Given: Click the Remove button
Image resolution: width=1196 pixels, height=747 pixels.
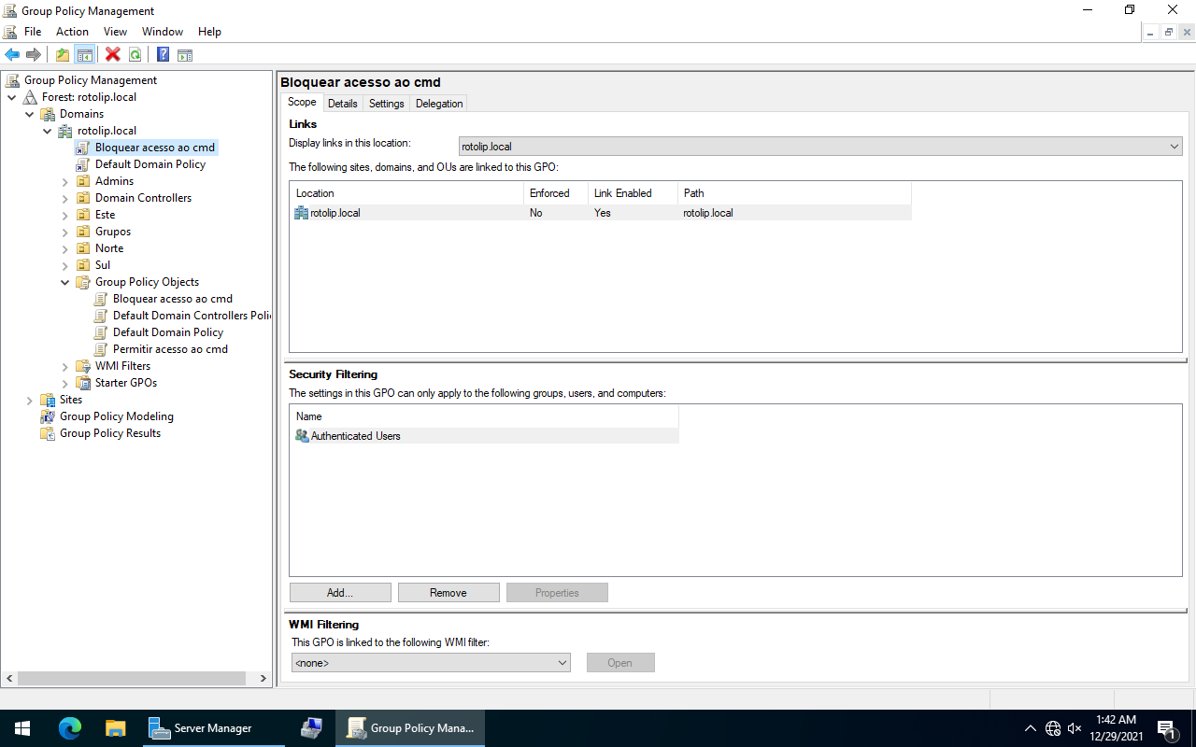Looking at the screenshot, I should [x=448, y=593].
